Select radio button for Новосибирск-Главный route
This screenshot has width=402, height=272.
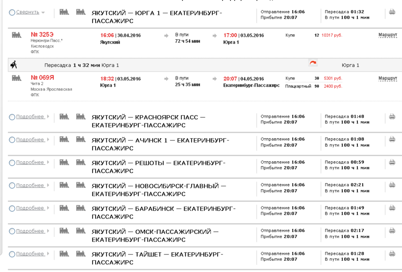coord(12,185)
